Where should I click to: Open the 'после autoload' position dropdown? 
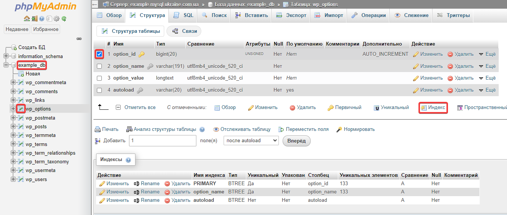click(251, 141)
